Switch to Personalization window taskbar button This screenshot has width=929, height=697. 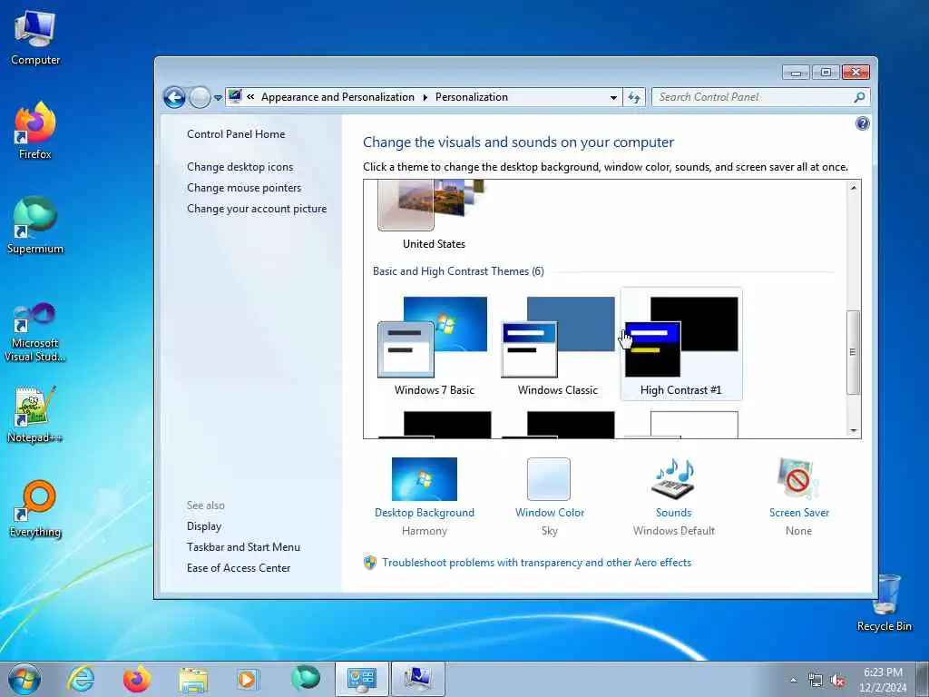coord(418,679)
